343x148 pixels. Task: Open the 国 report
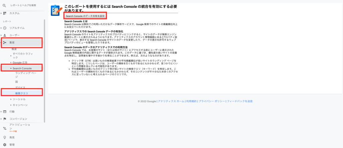[17, 82]
